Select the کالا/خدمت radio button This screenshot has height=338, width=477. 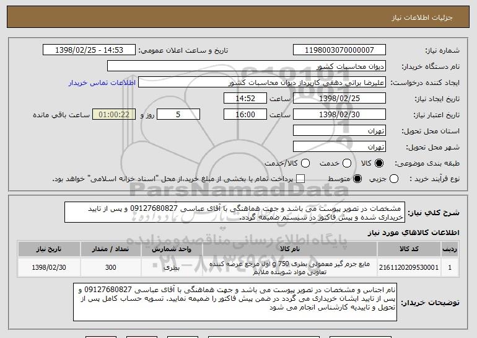(x=305, y=163)
